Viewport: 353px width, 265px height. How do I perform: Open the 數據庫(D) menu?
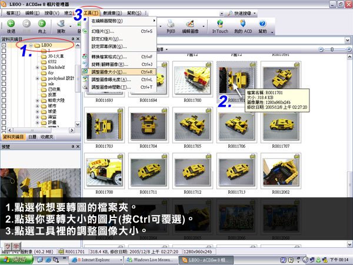click(x=112, y=13)
